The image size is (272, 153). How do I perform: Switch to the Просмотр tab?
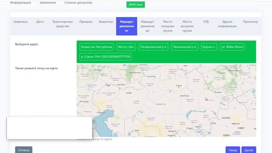pos(250,22)
